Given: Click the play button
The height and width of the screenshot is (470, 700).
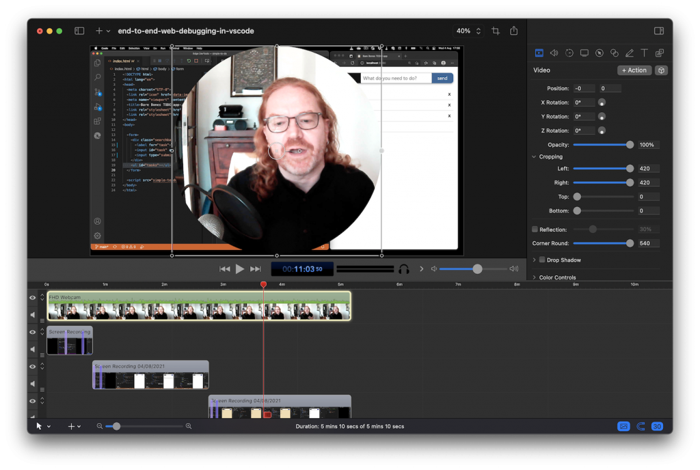Looking at the screenshot, I should coord(240,269).
